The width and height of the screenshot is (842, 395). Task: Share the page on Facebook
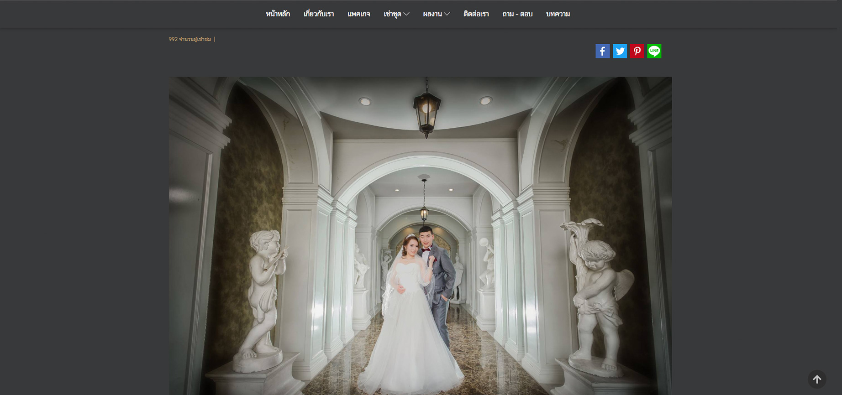click(x=602, y=51)
